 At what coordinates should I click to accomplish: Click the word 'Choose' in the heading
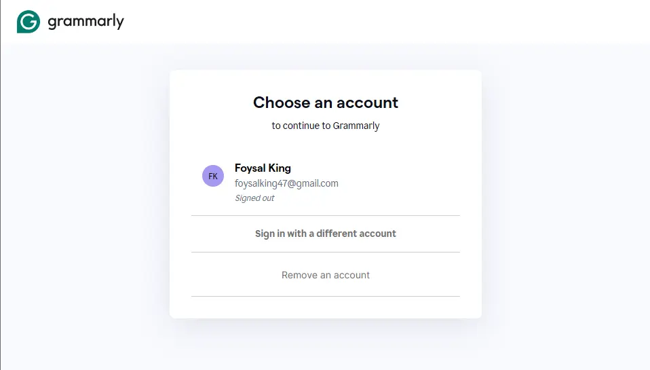coord(282,103)
